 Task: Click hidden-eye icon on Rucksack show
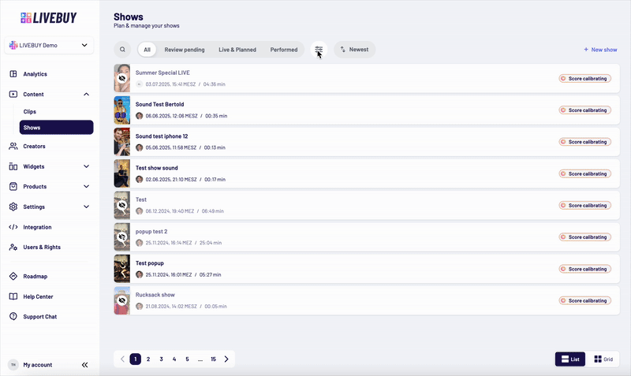click(x=122, y=300)
